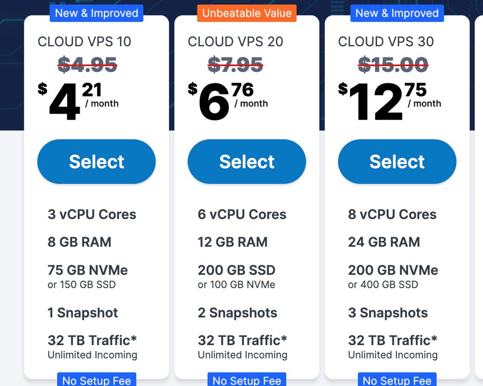Click 32 TB Traffic* text in VPS 30
This screenshot has height=386, width=483.
(x=392, y=340)
